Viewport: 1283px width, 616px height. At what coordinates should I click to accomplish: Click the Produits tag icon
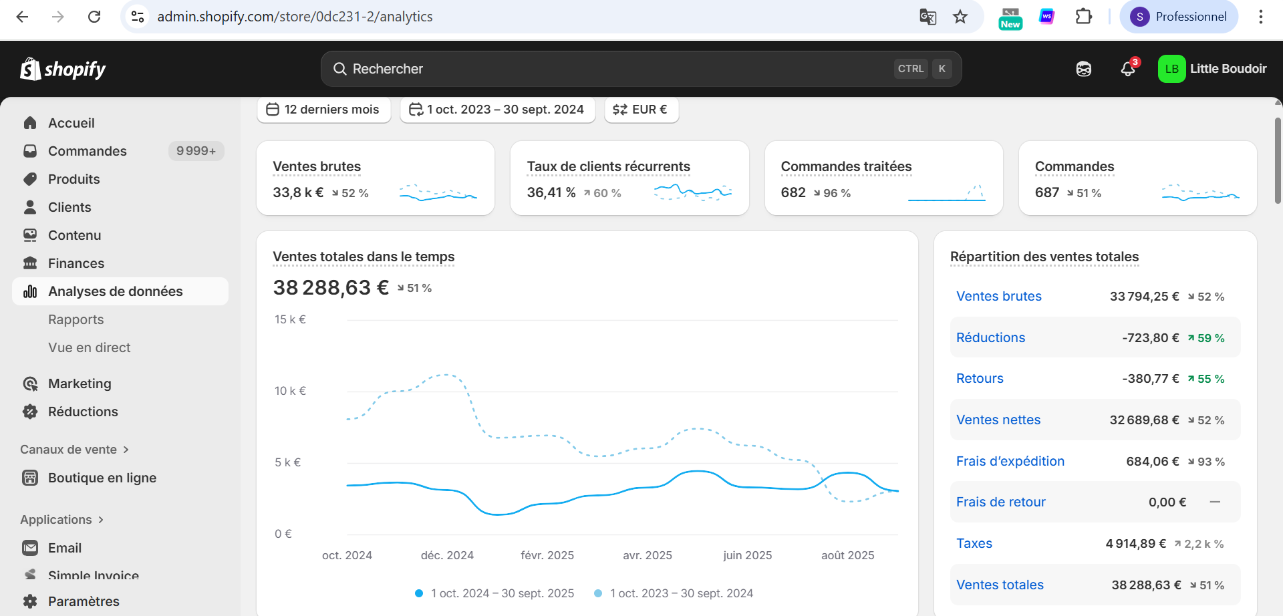coord(30,179)
